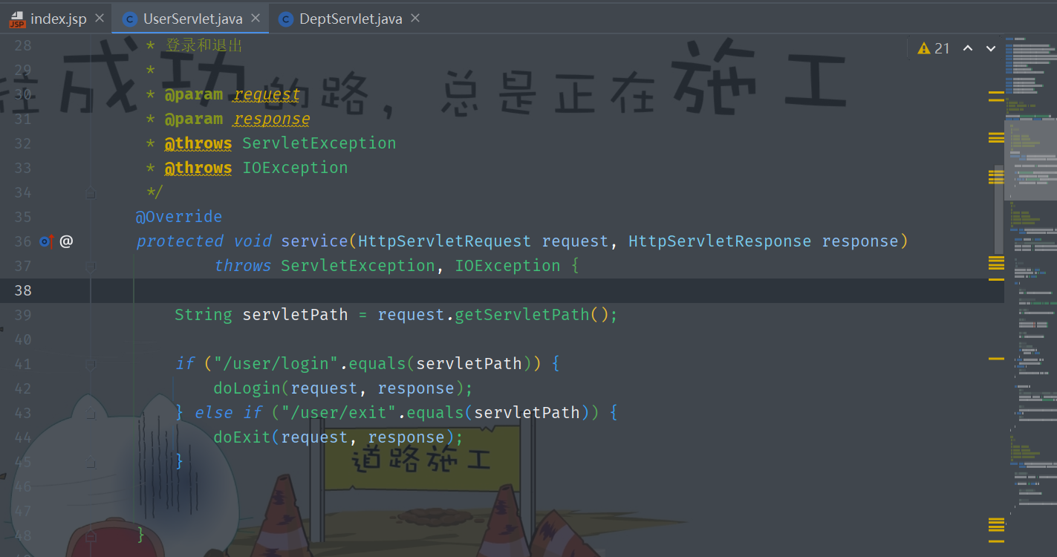Collapse the Javadoc comment fold marker at line 34
1057x557 pixels.
click(91, 192)
